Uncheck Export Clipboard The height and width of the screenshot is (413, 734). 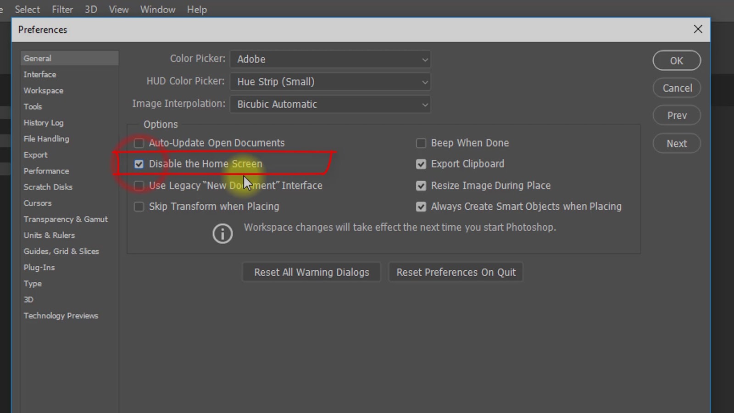421,164
